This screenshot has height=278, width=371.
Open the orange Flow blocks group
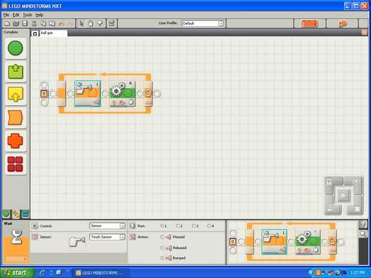coord(16,118)
